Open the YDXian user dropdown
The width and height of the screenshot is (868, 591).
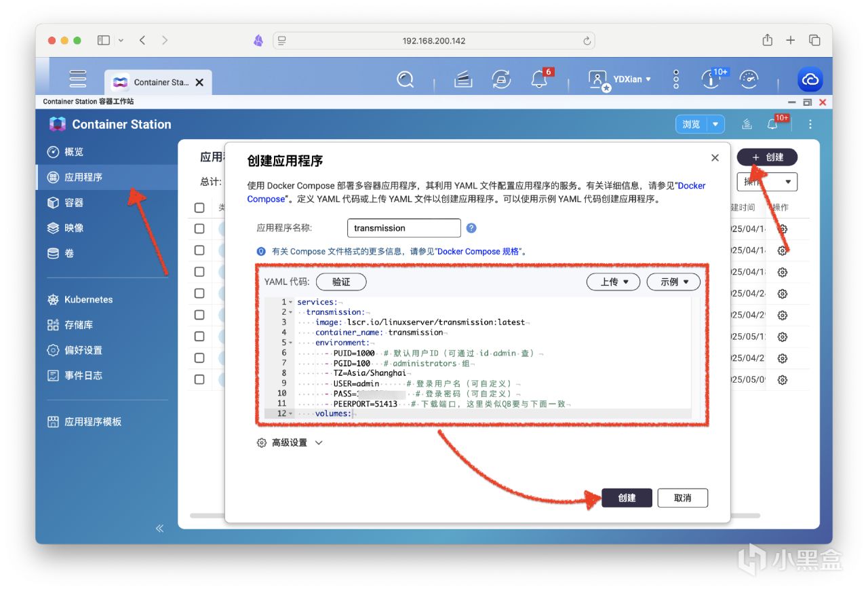coord(620,79)
